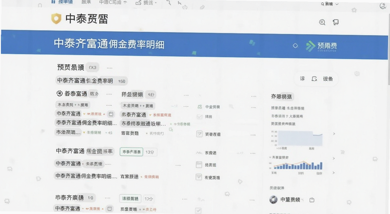Click the CX3 badge beside the first heading
This screenshot has height=214, width=390.
coord(93,68)
